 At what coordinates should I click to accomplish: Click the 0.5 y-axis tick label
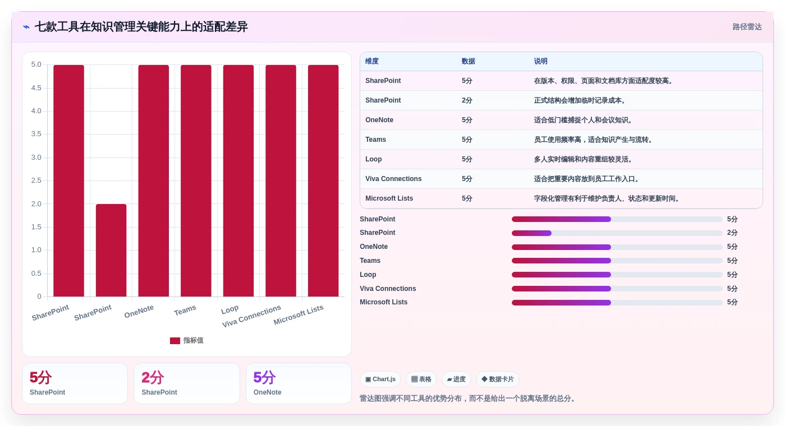tap(36, 274)
